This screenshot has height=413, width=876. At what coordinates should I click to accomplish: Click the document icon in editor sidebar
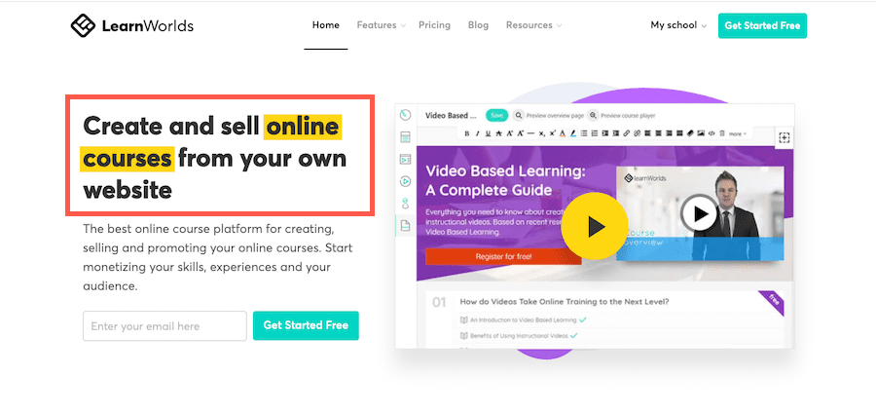406,226
